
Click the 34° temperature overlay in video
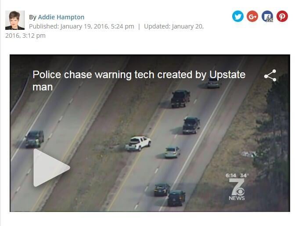(x=244, y=176)
